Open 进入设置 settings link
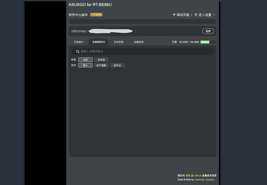Image resolution: width=267 pixels, height=185 pixels. tap(205, 15)
